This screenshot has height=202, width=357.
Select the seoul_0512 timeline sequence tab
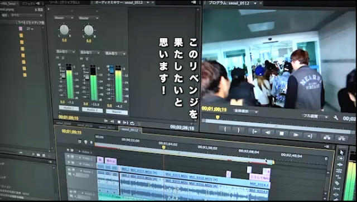130,129
